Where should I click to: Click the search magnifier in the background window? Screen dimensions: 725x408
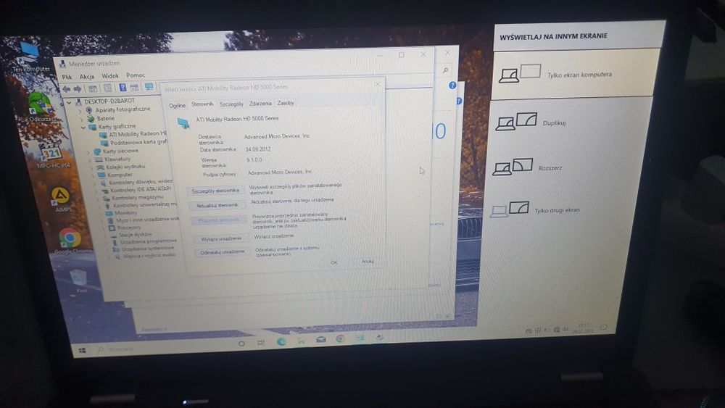(445, 70)
